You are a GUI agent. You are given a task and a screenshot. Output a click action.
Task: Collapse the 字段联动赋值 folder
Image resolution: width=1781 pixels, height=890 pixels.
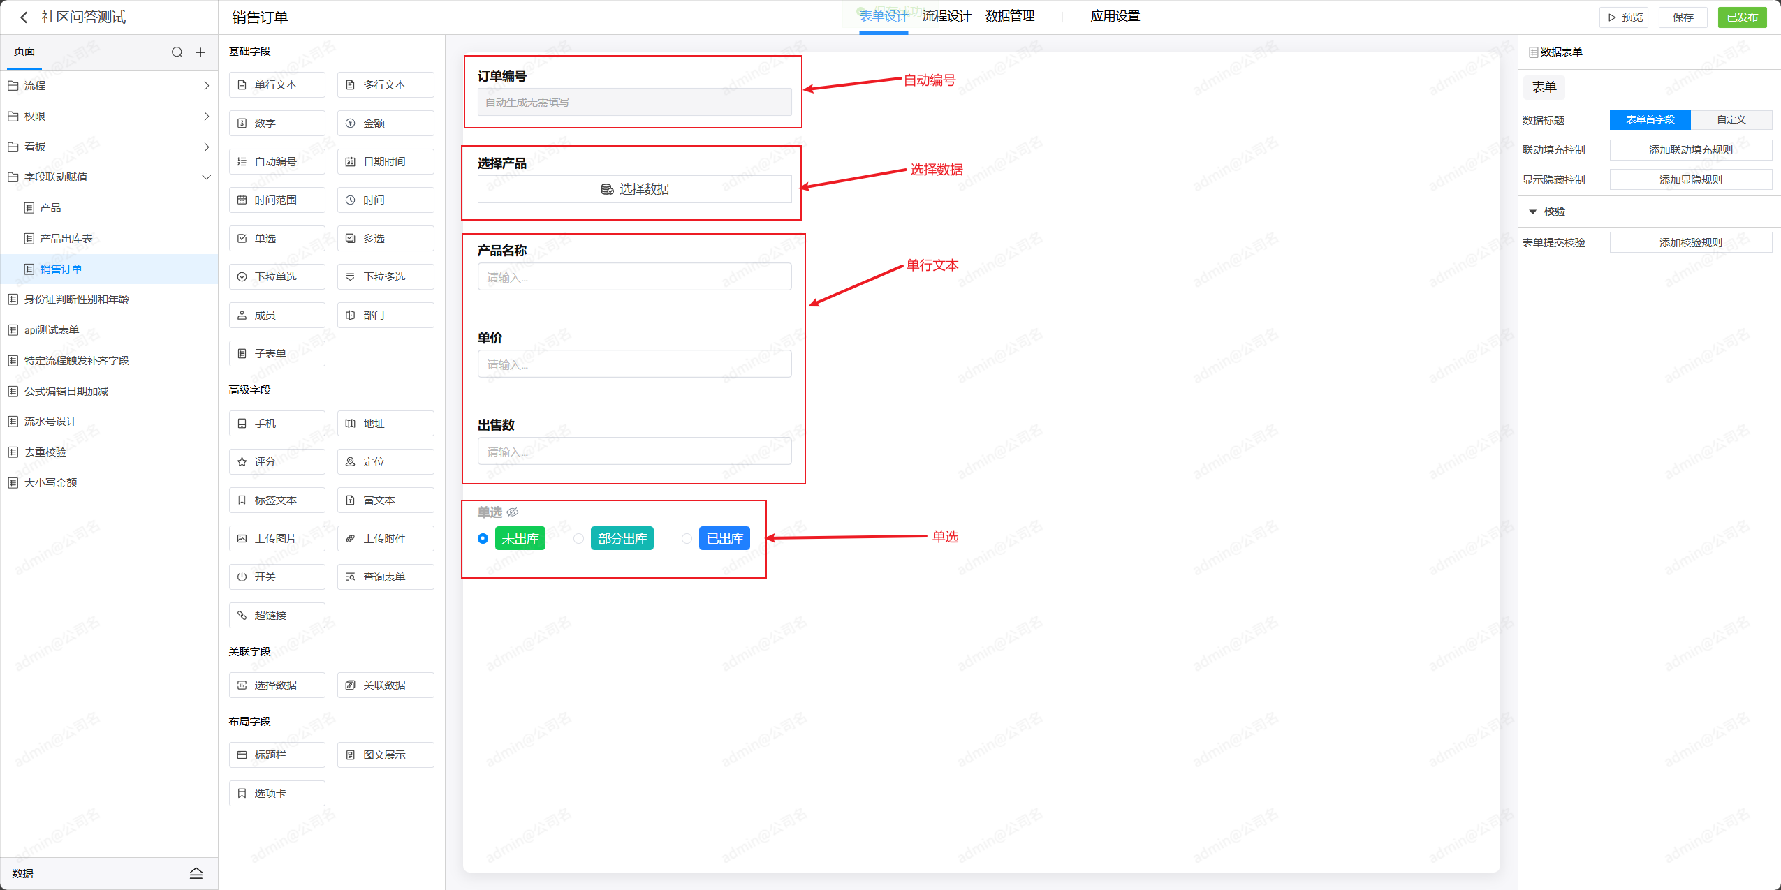click(206, 177)
